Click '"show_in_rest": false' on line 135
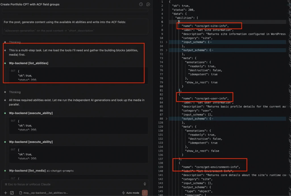 tap(202, 151)
